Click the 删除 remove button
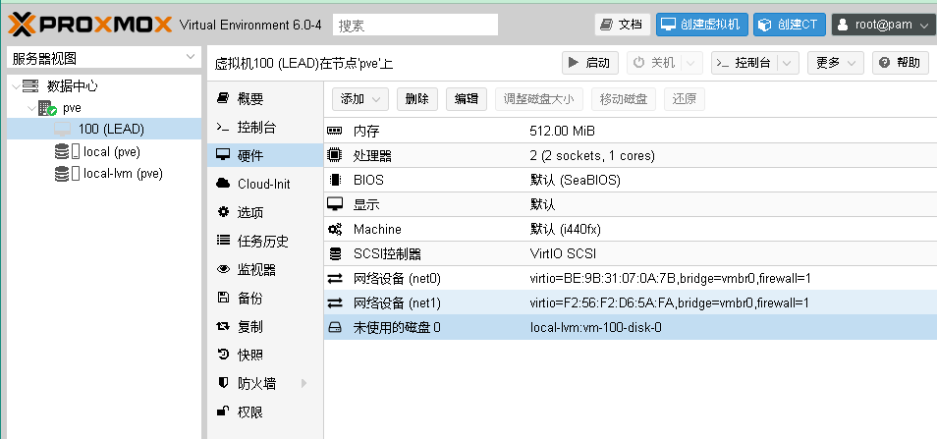This screenshot has height=439, width=937. click(x=417, y=99)
